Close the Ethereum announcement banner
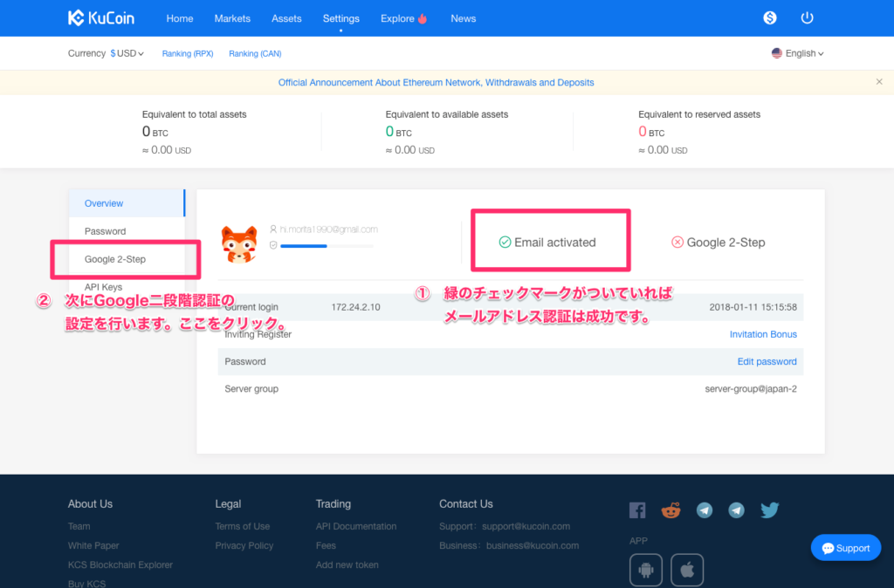Screen dimensions: 894x588 tap(879, 81)
